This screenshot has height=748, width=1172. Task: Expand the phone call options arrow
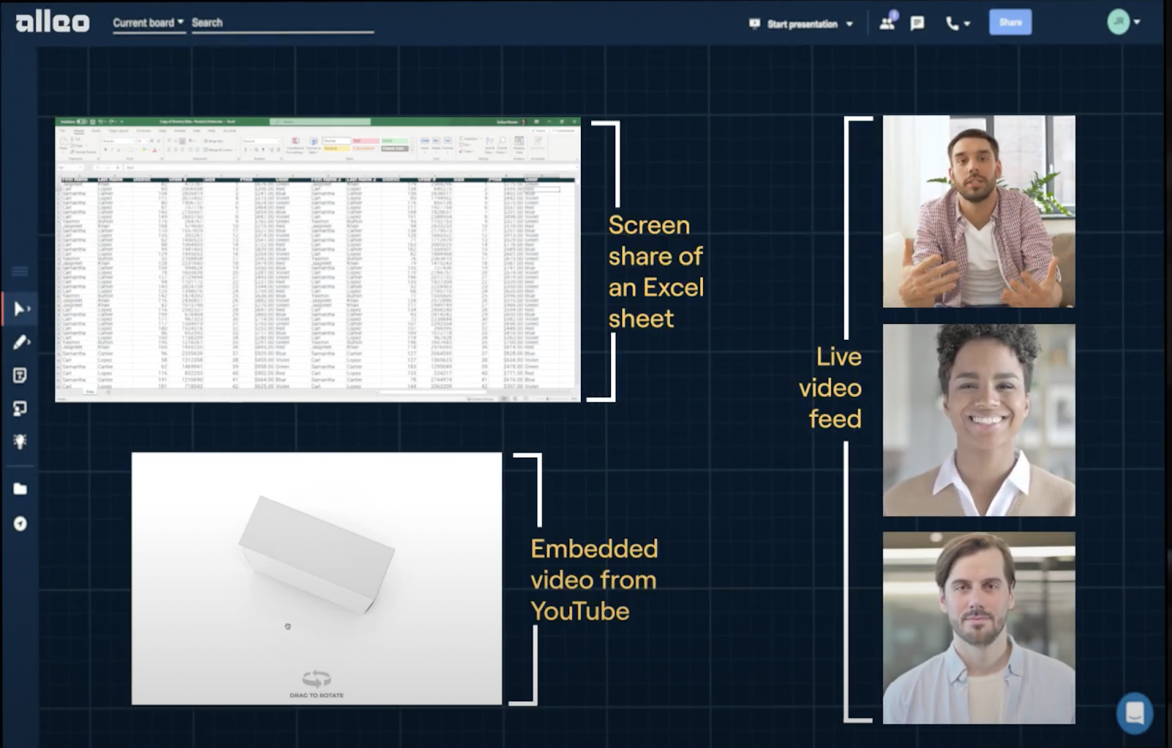click(x=967, y=24)
